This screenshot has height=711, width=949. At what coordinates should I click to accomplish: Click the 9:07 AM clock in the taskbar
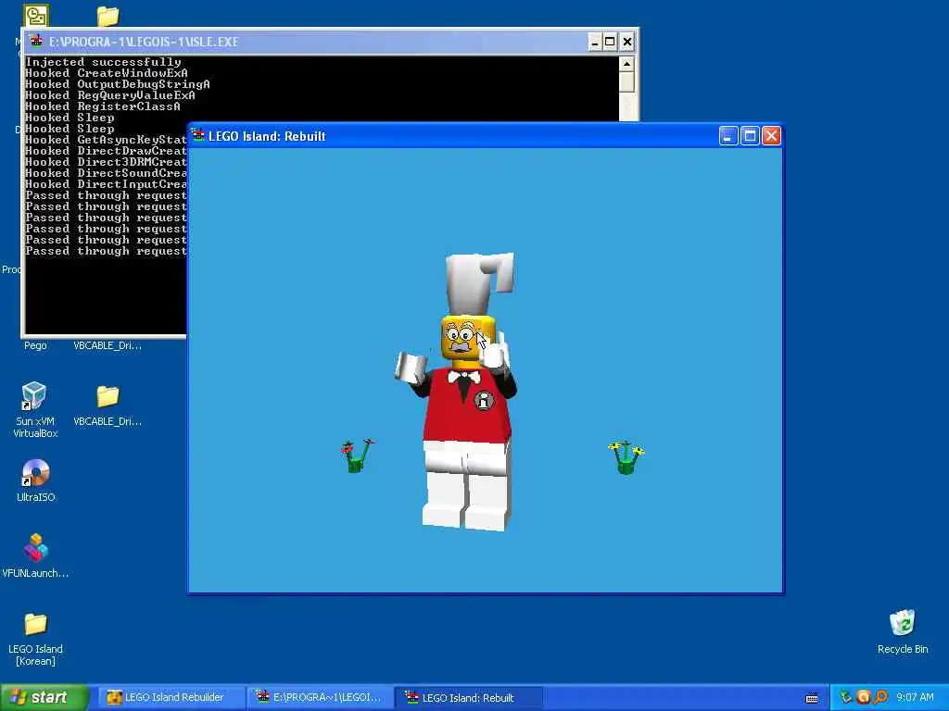pyautogui.click(x=915, y=697)
